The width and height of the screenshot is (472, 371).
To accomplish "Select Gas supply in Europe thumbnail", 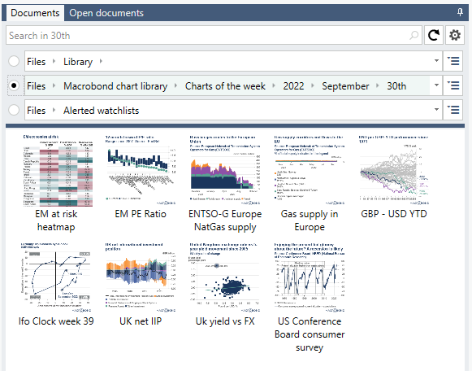I will pyautogui.click(x=310, y=170).
